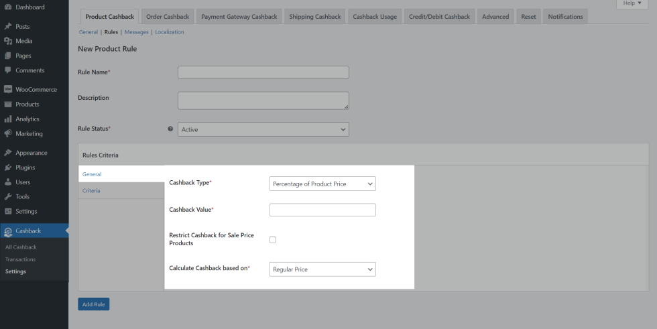Click into the Rule Name field
This screenshot has height=329, width=657.
(x=263, y=72)
